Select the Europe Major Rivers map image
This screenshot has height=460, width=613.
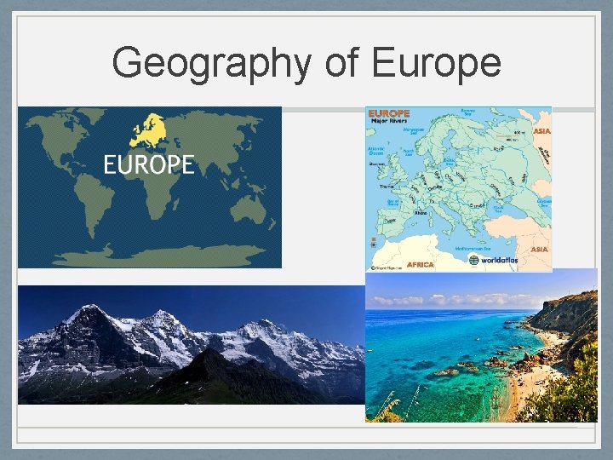(459, 189)
